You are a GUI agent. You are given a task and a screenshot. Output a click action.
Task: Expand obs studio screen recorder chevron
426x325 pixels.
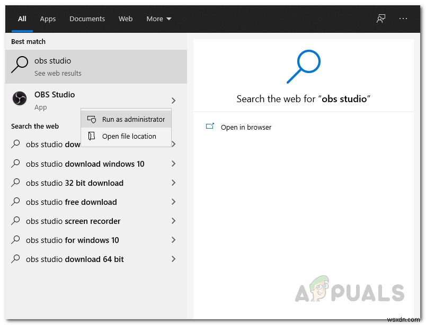tap(173, 221)
